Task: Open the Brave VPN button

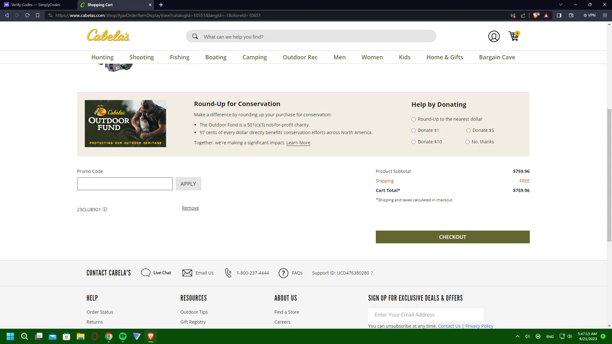Action: click(590, 15)
